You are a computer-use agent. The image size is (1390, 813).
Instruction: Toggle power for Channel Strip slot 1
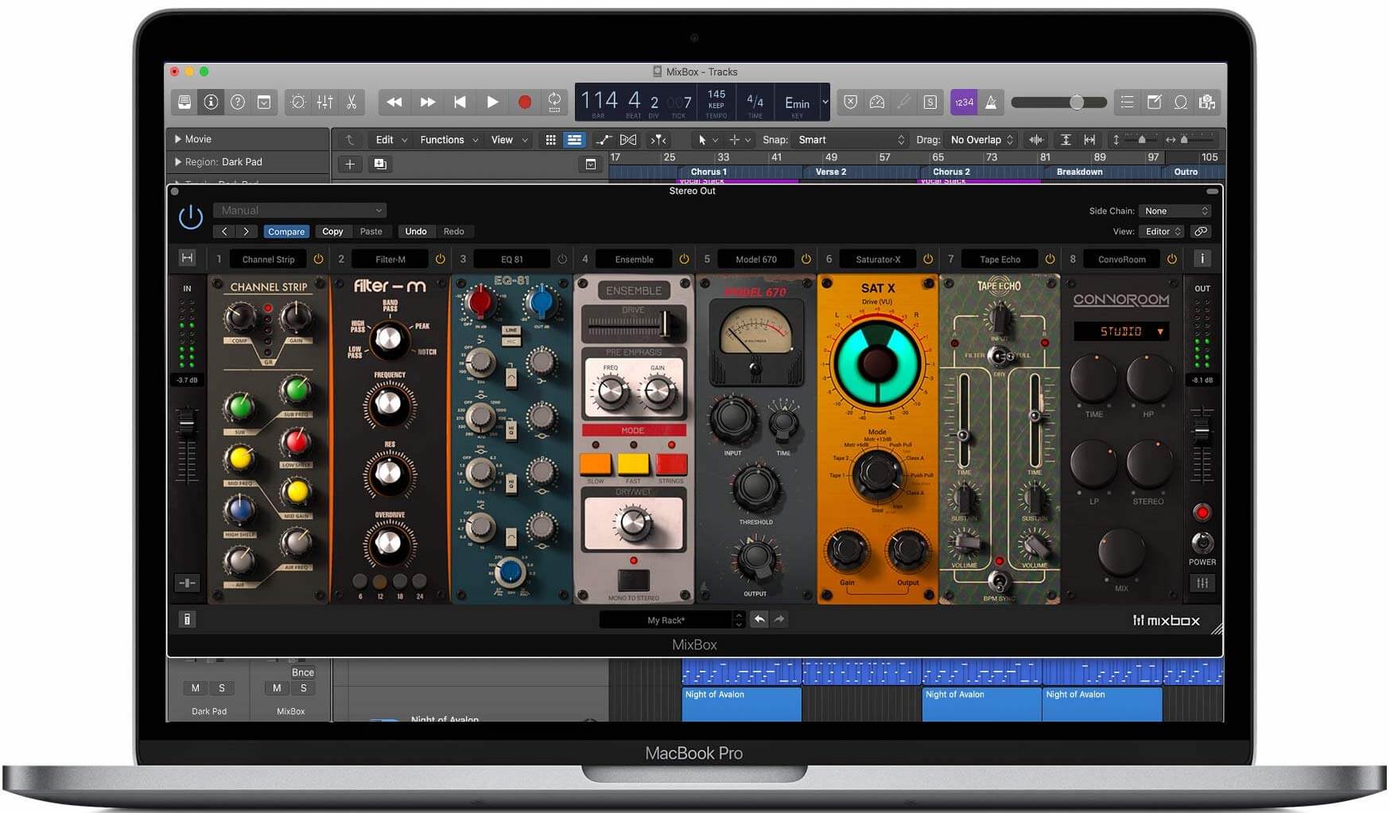(318, 259)
